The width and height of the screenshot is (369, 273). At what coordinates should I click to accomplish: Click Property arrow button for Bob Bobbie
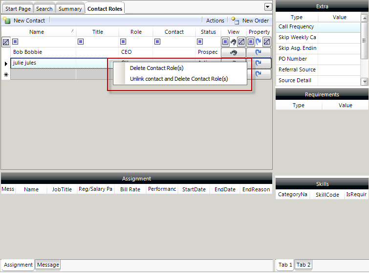coord(259,52)
